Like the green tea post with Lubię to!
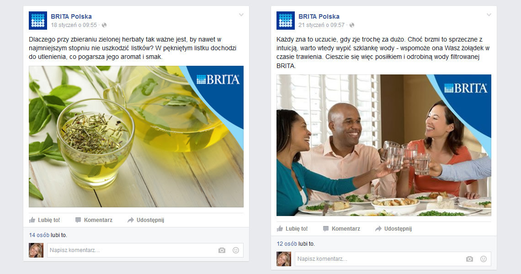This screenshot has width=521, height=274. coord(44,220)
